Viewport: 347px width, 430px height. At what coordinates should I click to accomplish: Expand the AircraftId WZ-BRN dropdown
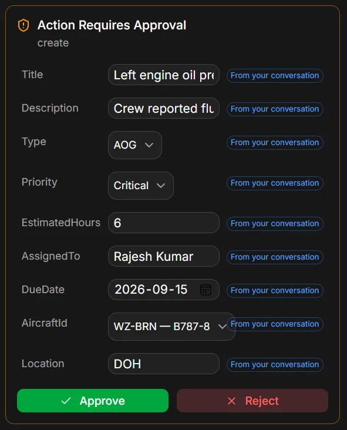(x=171, y=327)
